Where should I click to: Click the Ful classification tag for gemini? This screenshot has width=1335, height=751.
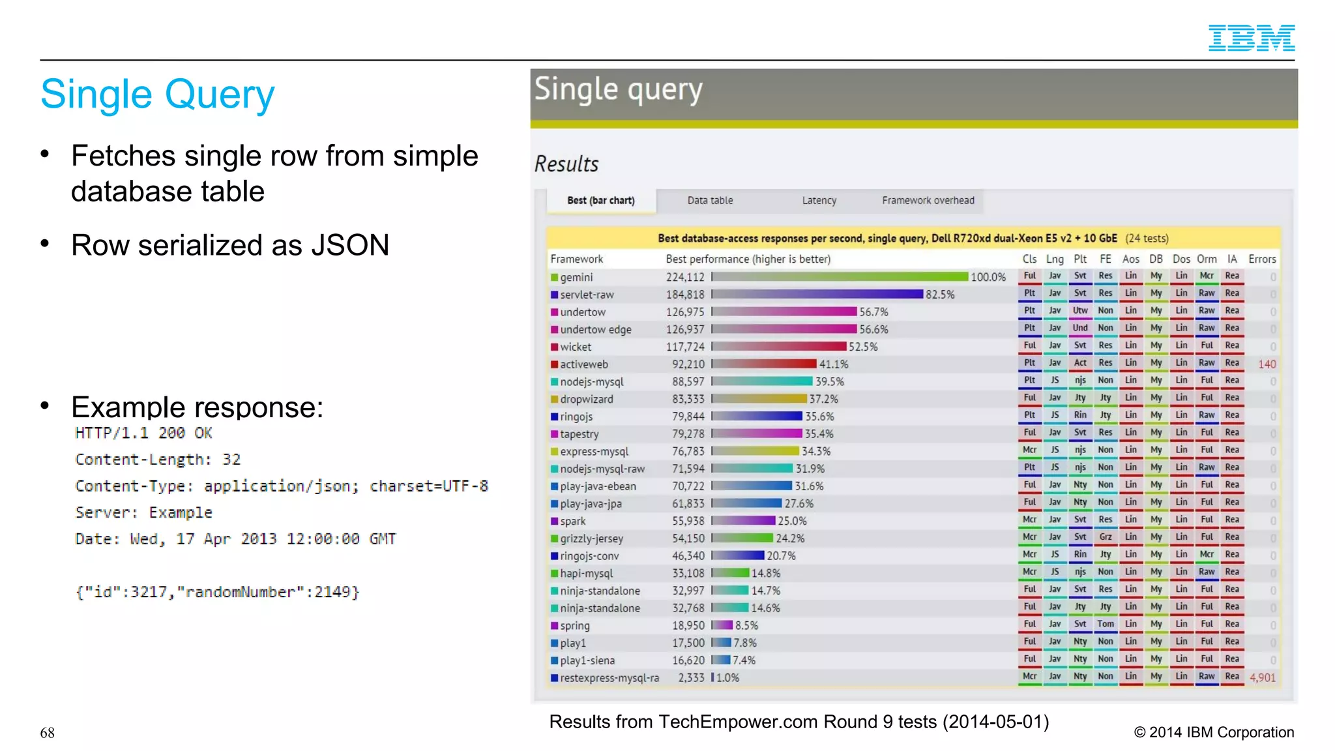1029,276
